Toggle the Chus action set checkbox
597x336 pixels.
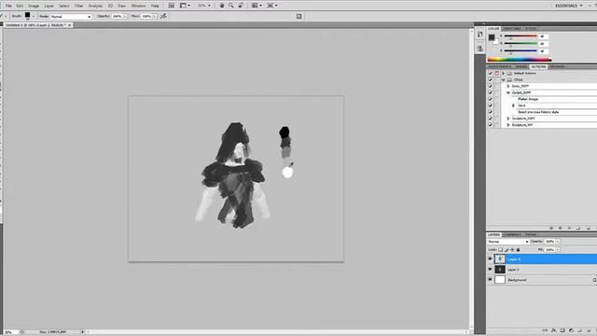(491, 79)
